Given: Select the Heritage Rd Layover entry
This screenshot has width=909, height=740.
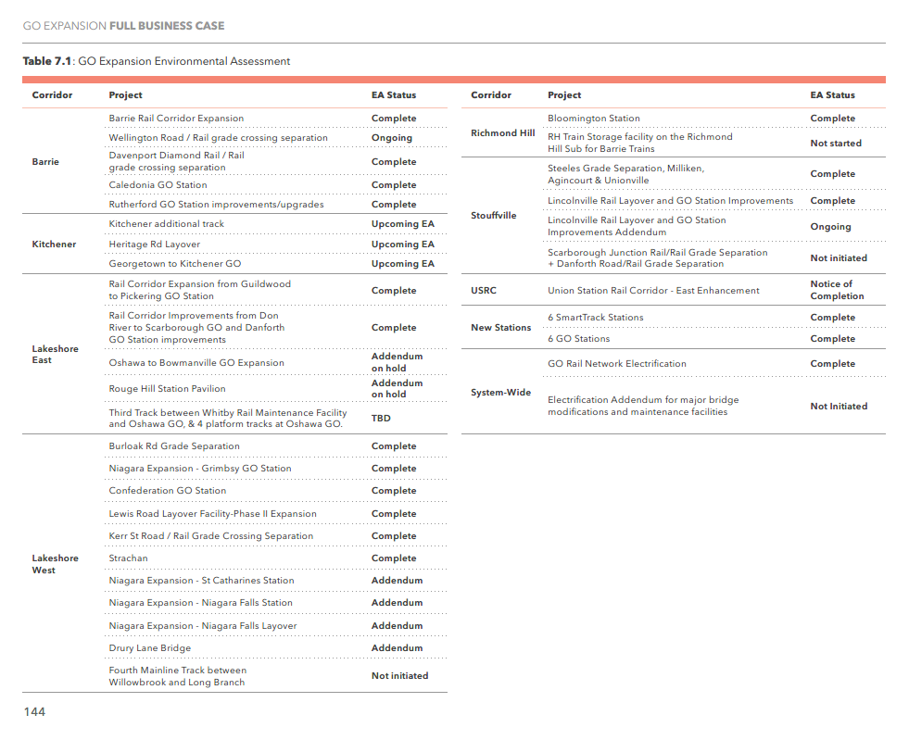Looking at the screenshot, I should 154,245.
